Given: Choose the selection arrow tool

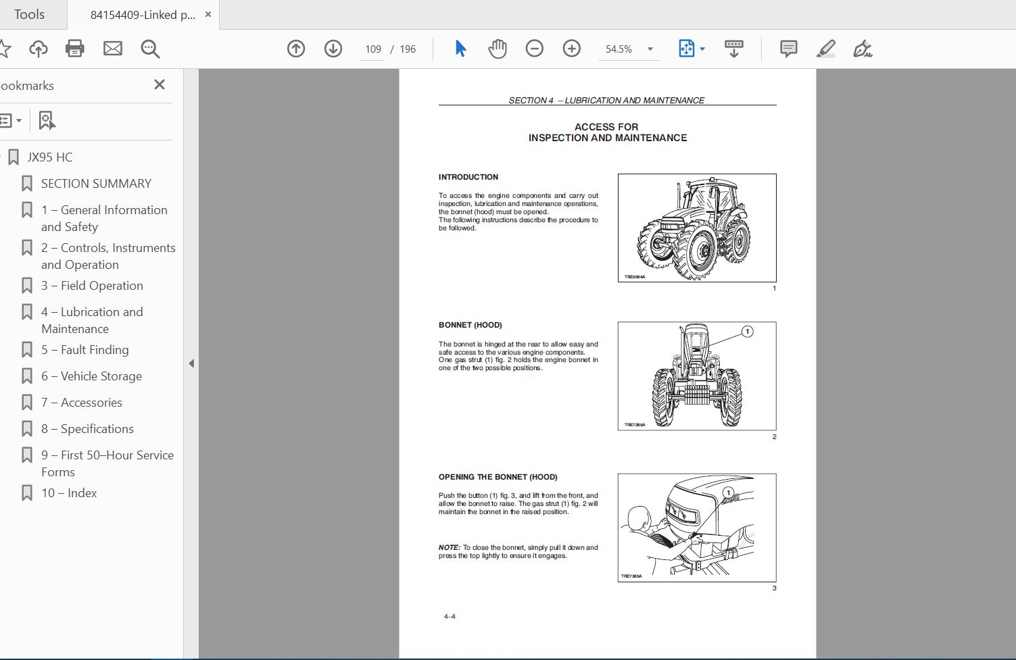Looking at the screenshot, I should pos(460,49).
